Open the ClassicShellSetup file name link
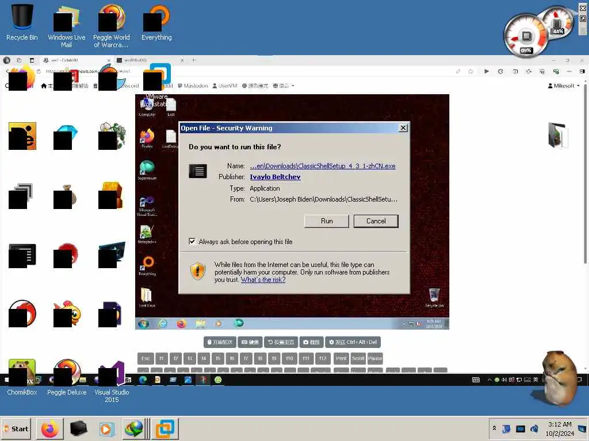The image size is (589, 441). coord(322,166)
